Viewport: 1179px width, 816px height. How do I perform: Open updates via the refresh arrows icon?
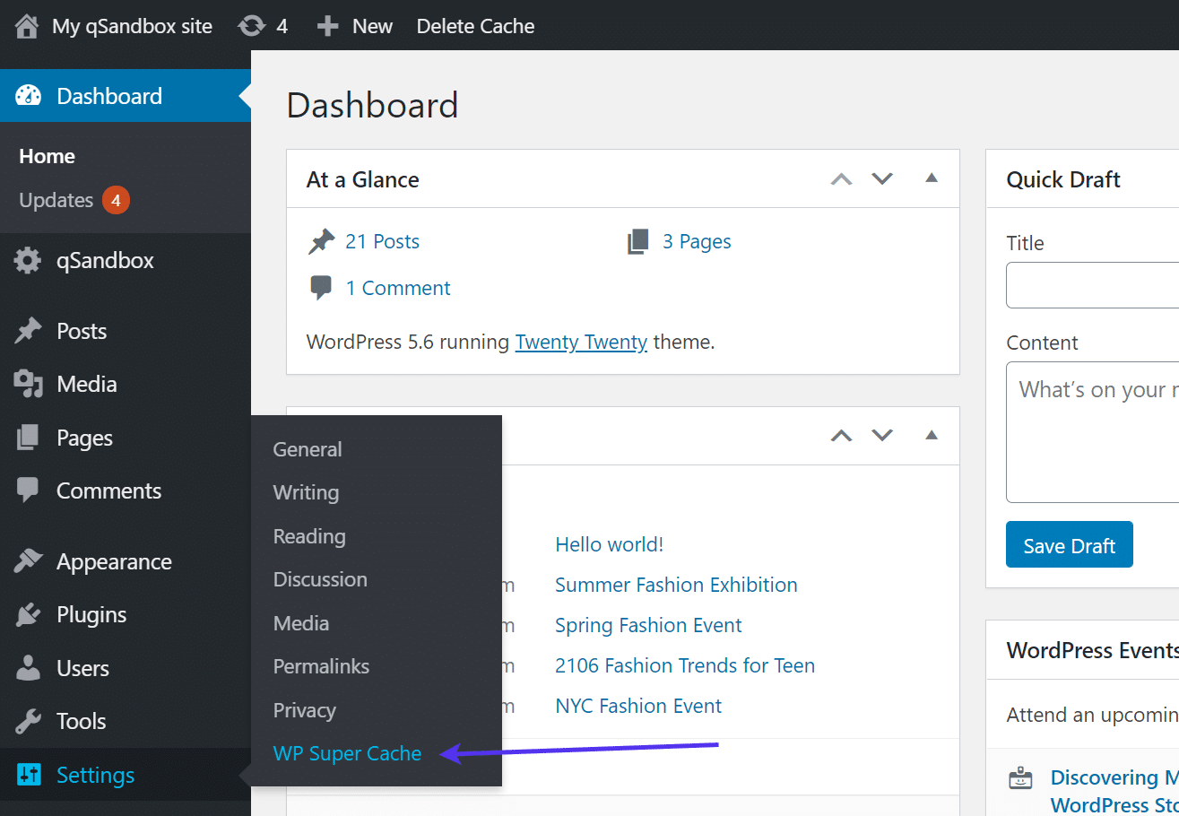click(249, 26)
